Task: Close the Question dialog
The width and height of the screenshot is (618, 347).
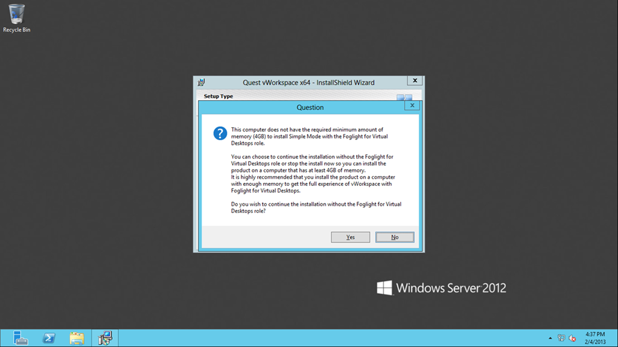Action: 412,105
